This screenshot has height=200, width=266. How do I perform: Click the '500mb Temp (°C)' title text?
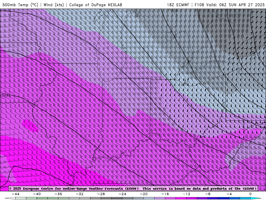click(x=20, y=5)
